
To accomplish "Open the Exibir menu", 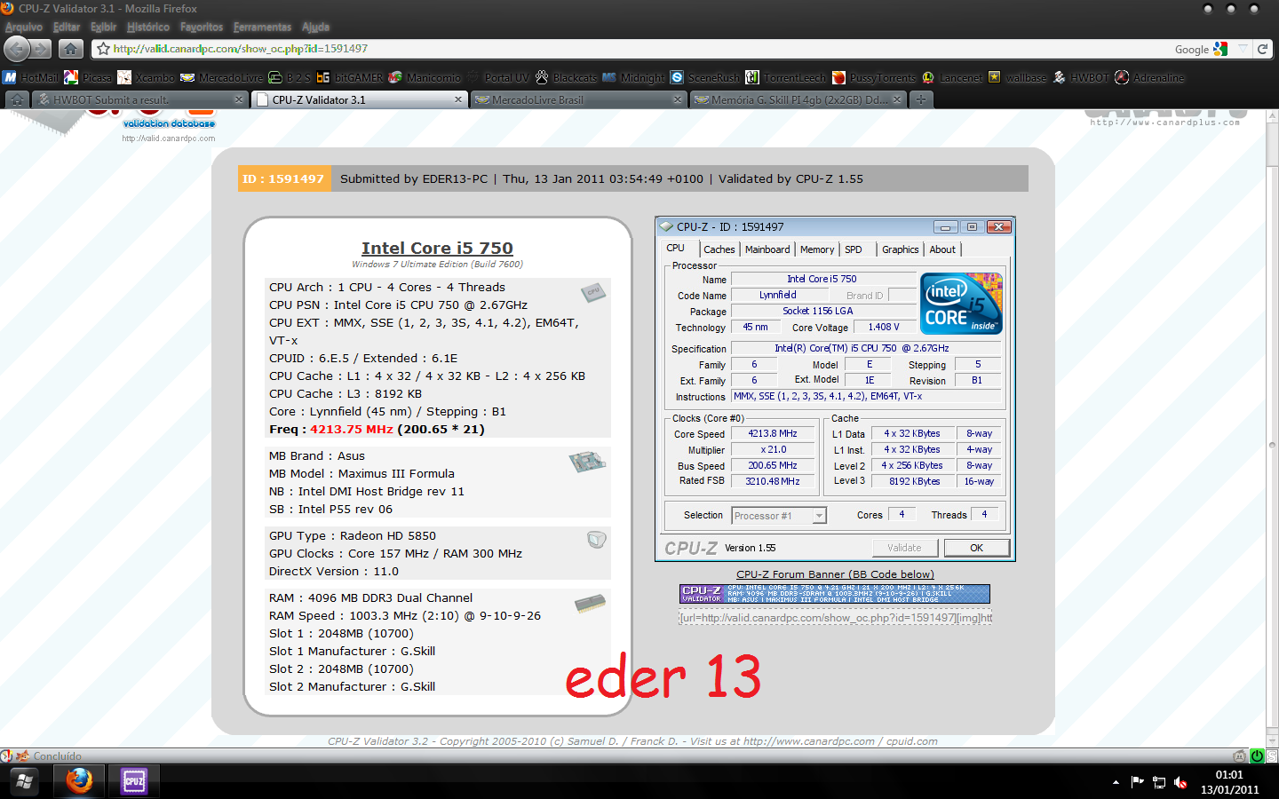I will 103,28.
